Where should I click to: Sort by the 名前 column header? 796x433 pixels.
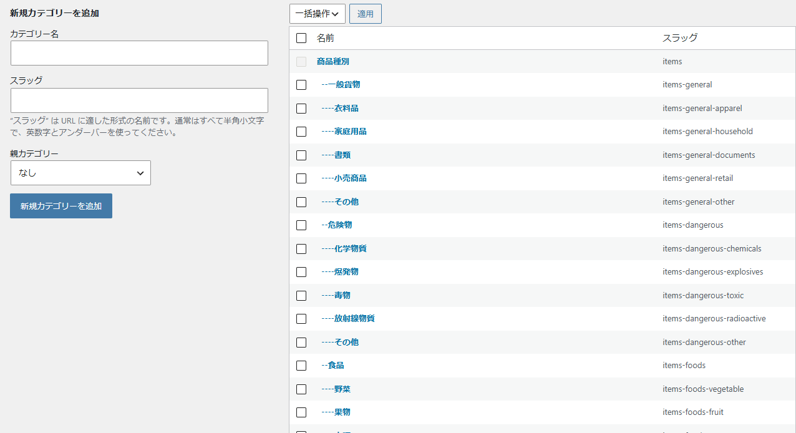pos(326,38)
